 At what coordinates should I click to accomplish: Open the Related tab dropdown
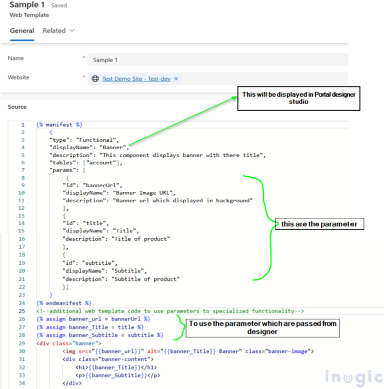point(58,31)
